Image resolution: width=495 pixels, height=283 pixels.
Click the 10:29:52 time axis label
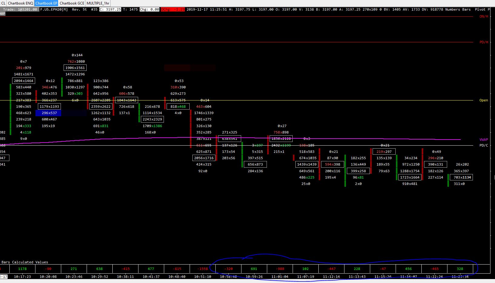click(100, 277)
